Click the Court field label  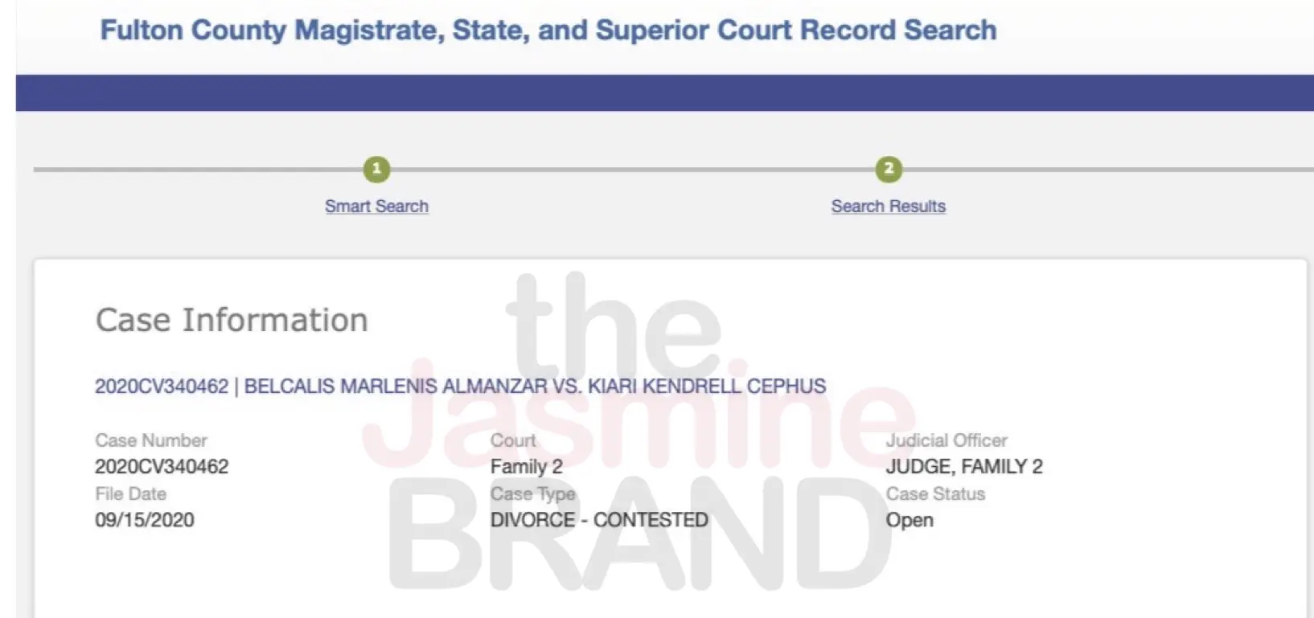click(512, 440)
